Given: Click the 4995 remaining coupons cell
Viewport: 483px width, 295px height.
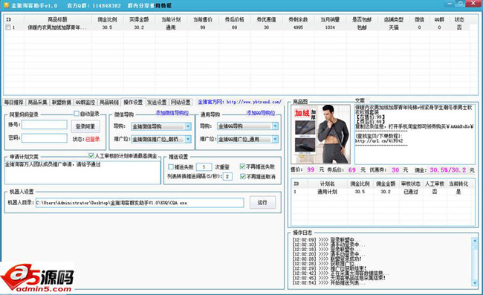Looking at the screenshot, I should 298,27.
